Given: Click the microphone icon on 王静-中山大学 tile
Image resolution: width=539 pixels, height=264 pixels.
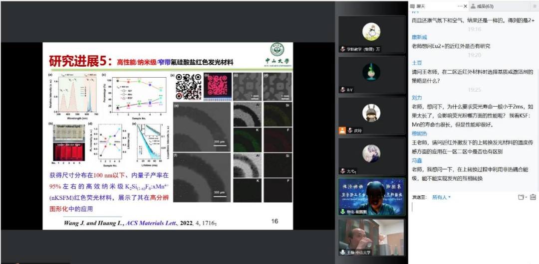Looking at the screenshot, I should pos(342,252).
